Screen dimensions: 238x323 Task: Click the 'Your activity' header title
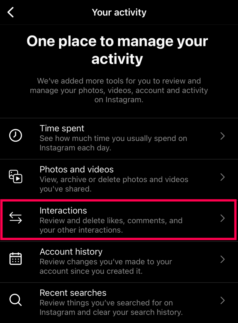click(119, 12)
